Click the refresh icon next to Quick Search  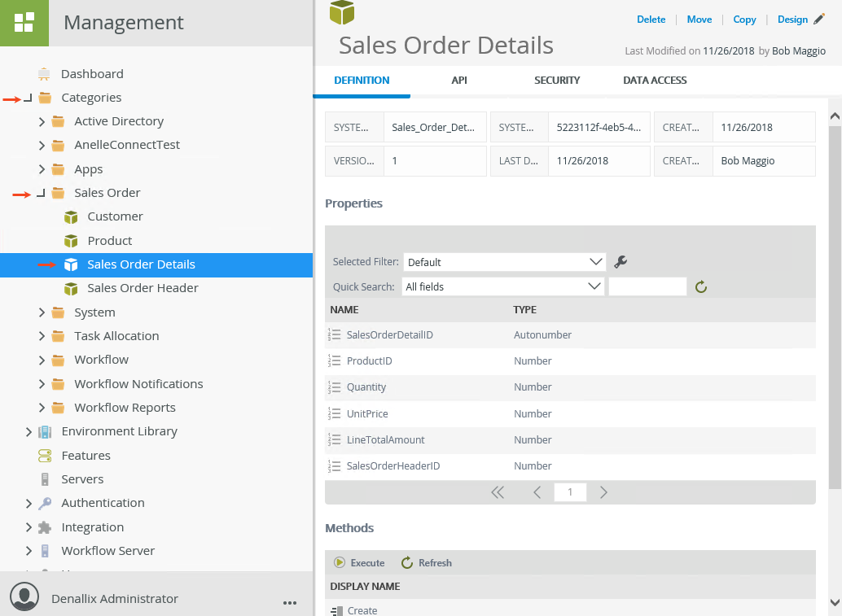(x=700, y=286)
